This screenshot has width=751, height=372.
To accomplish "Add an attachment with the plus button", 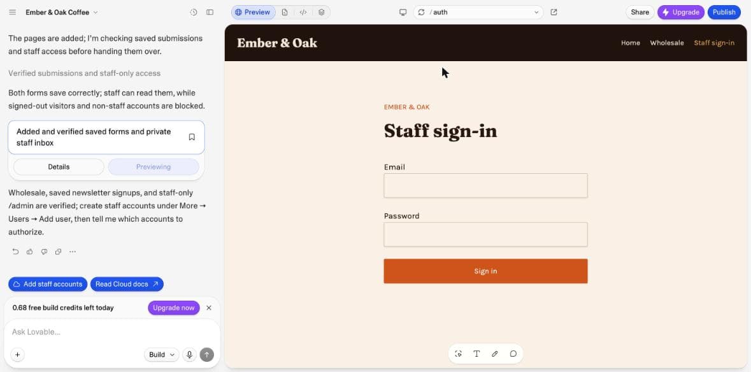I will tap(17, 355).
